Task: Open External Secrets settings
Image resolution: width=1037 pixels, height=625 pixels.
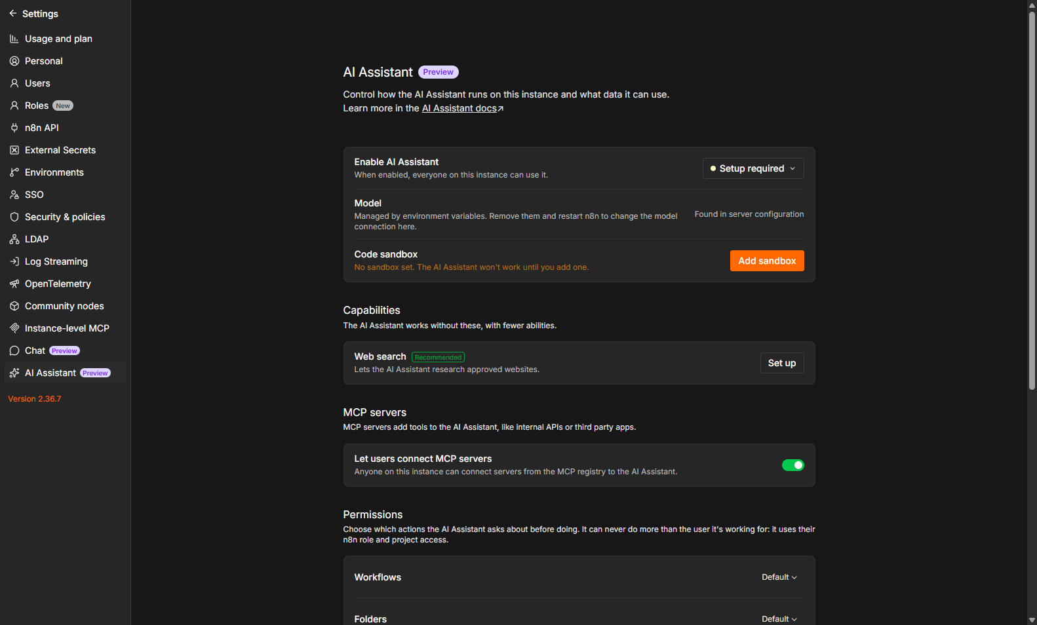Action: (65, 150)
